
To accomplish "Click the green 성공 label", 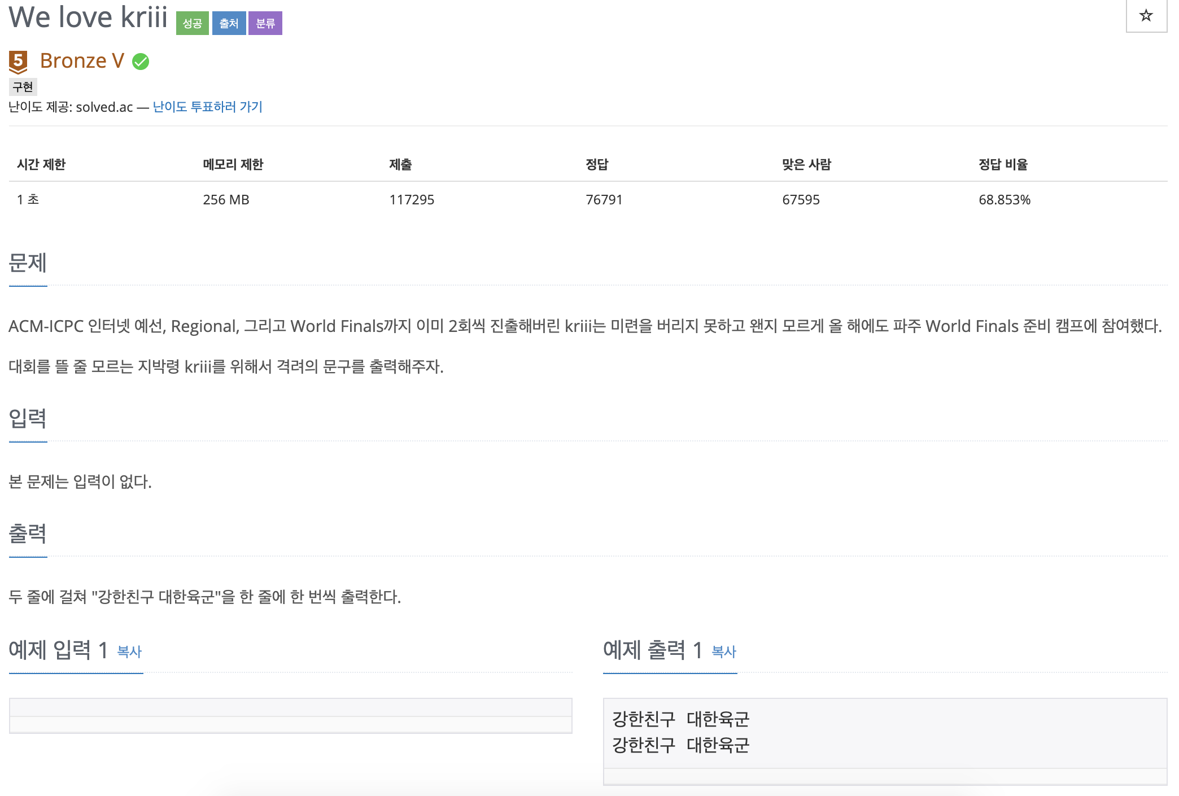I will point(192,23).
